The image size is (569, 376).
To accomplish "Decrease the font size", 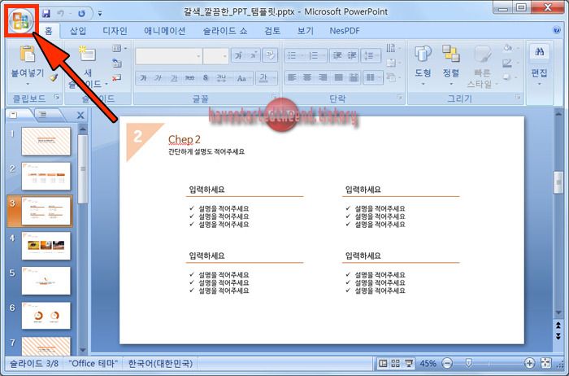I will point(253,55).
